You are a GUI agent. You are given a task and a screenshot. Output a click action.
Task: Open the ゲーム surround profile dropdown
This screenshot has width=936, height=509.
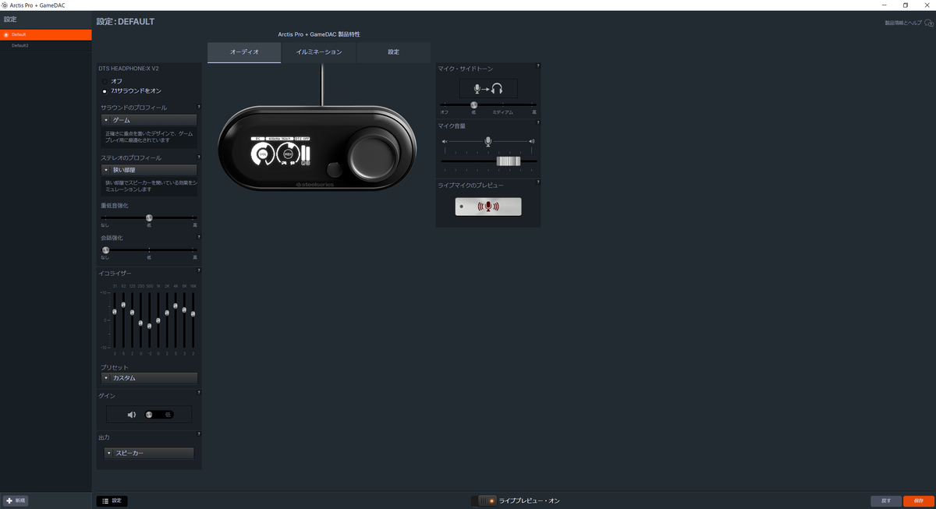[x=149, y=120]
